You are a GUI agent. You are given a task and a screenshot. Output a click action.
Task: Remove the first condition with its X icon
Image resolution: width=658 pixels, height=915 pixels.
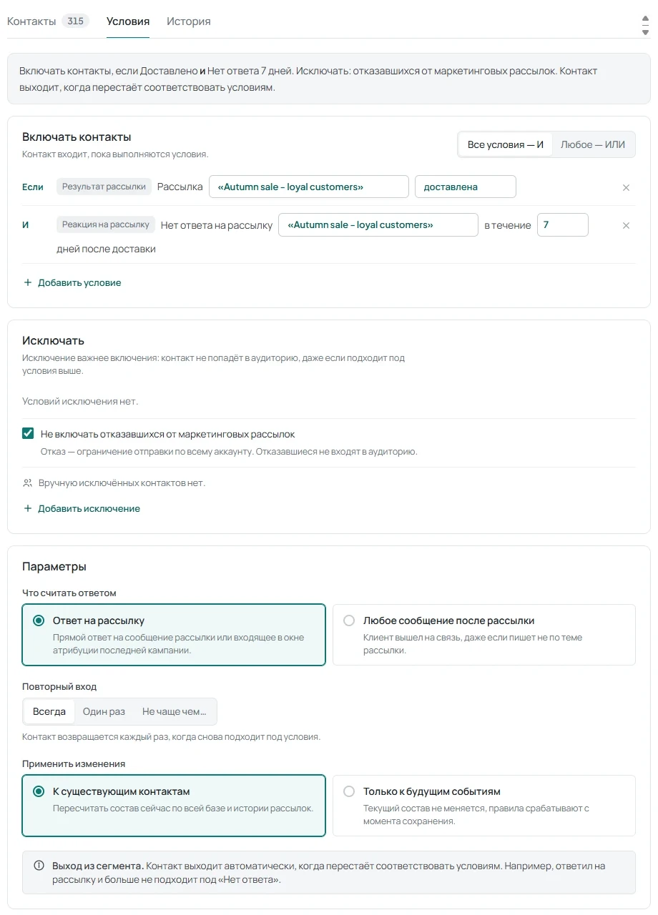click(626, 187)
